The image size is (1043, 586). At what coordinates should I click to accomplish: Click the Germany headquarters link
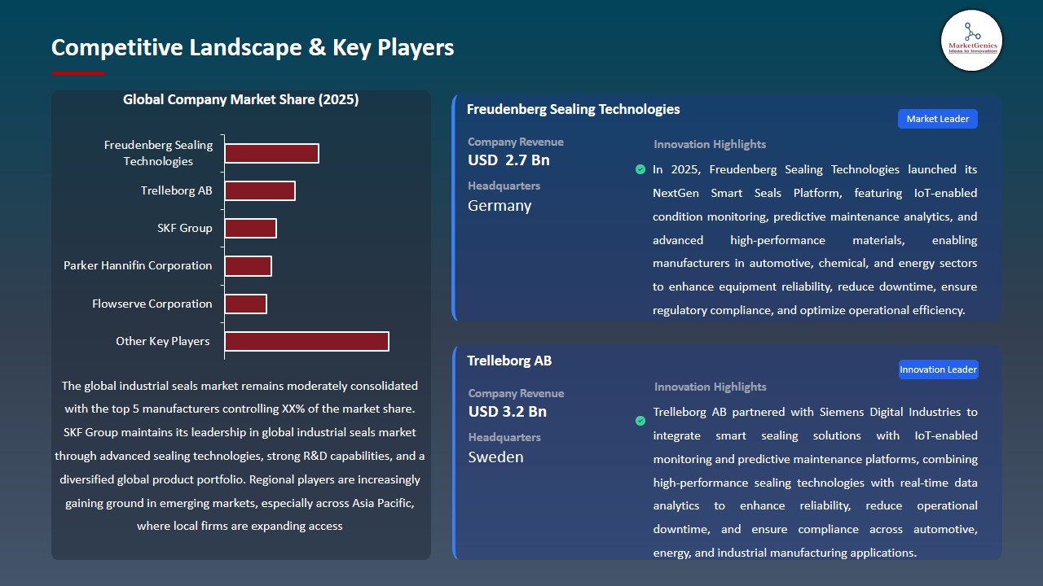click(499, 205)
